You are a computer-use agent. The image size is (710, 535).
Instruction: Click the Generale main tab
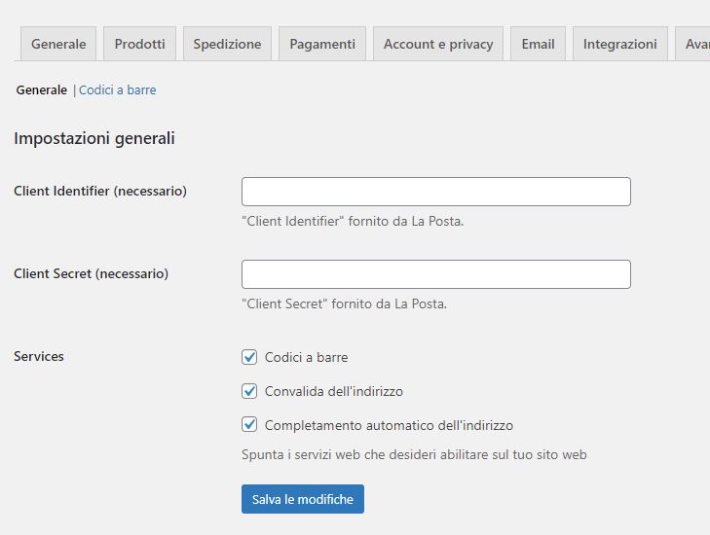[x=58, y=44]
